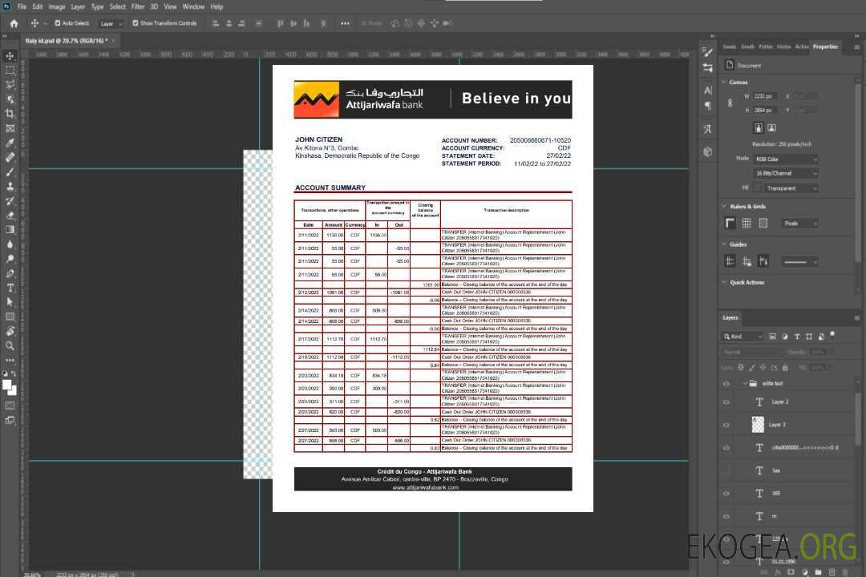Hide Layer 3 via eye icon
Viewport: 866px width, 577px height.
click(726, 426)
